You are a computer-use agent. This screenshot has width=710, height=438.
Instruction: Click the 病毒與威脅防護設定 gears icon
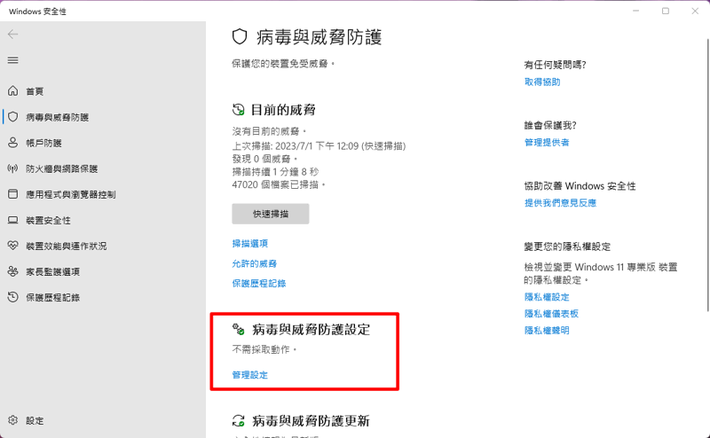[238, 330]
